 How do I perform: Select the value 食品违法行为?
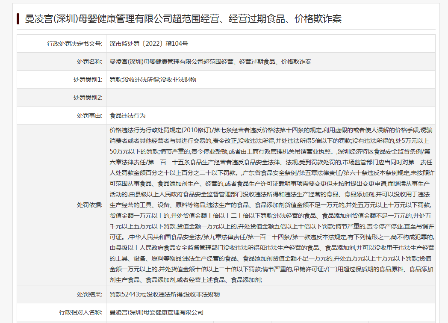(x=127, y=116)
